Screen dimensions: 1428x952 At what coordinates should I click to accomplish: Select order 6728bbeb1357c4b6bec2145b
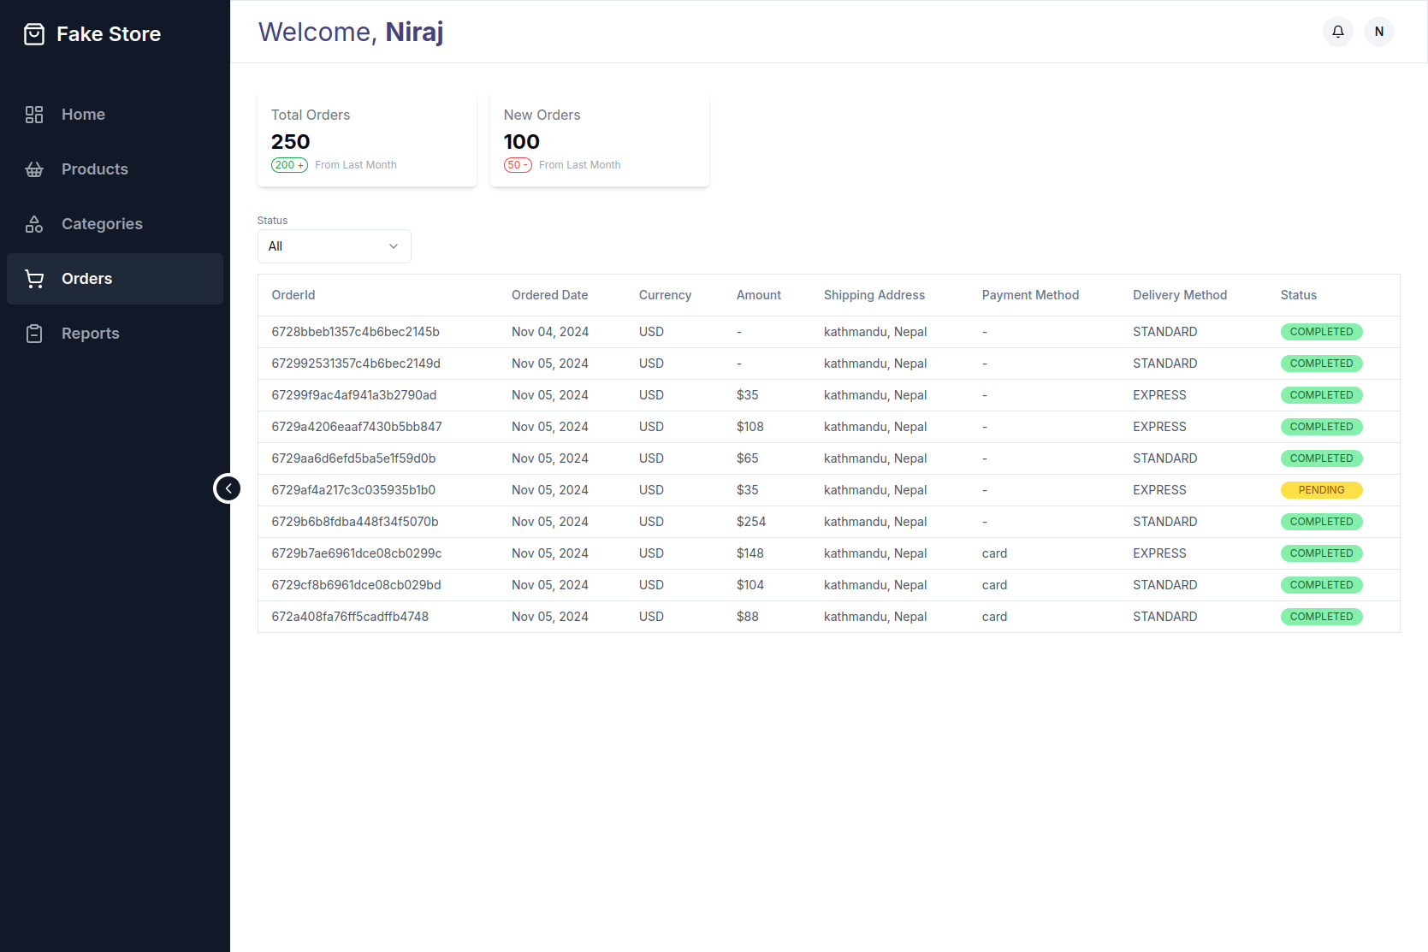(x=355, y=332)
